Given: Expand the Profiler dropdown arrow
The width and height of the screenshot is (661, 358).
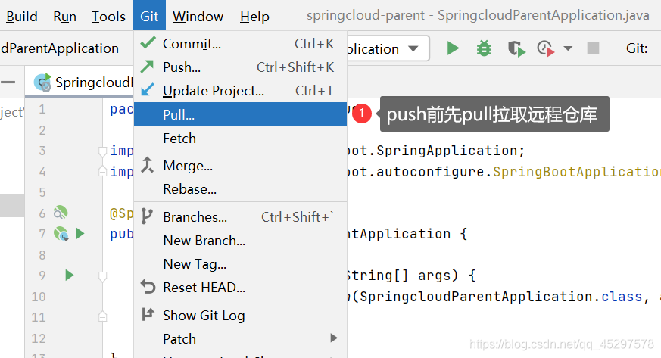Looking at the screenshot, I should [568, 48].
